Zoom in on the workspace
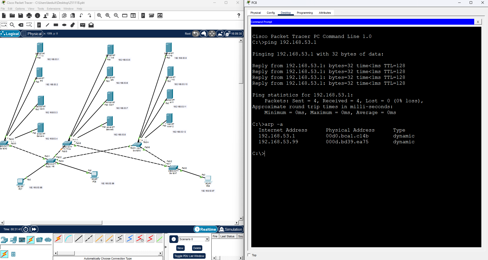This screenshot has width=488, height=260. [99, 16]
